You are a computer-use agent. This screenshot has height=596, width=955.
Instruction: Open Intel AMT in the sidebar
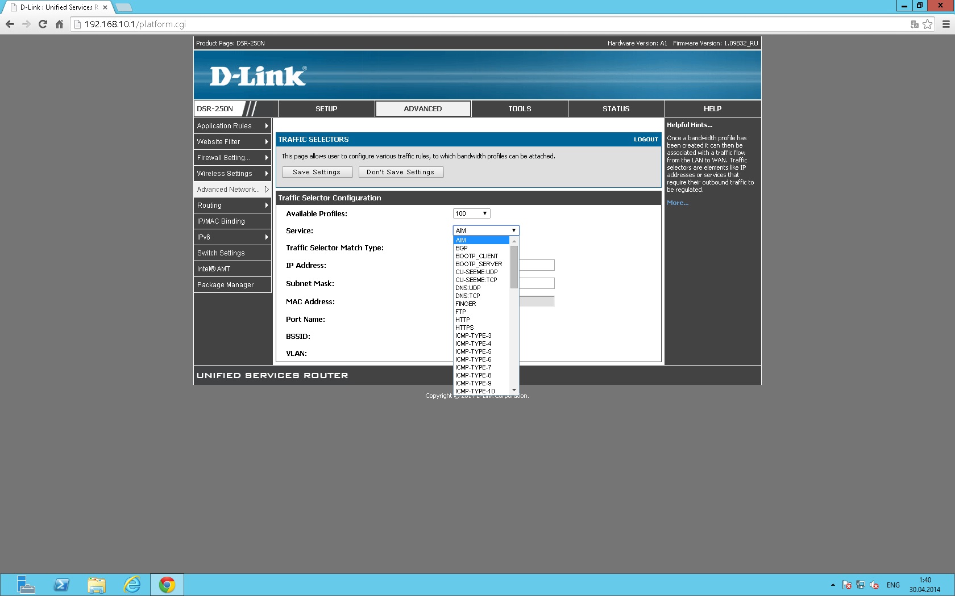(232, 269)
